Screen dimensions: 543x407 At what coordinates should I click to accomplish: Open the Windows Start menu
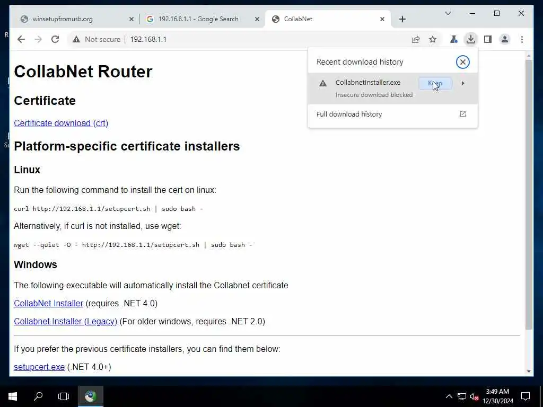pos(13,396)
